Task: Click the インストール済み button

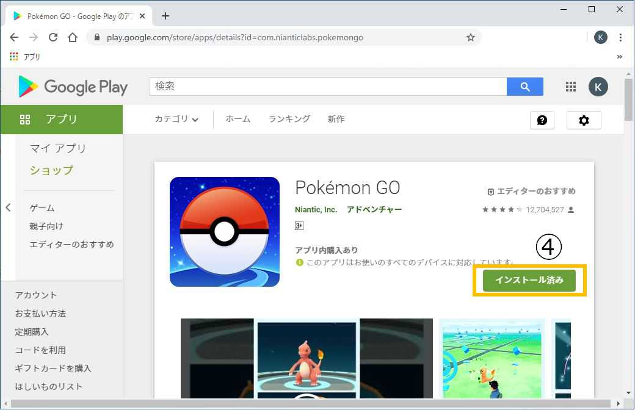Action: click(529, 280)
